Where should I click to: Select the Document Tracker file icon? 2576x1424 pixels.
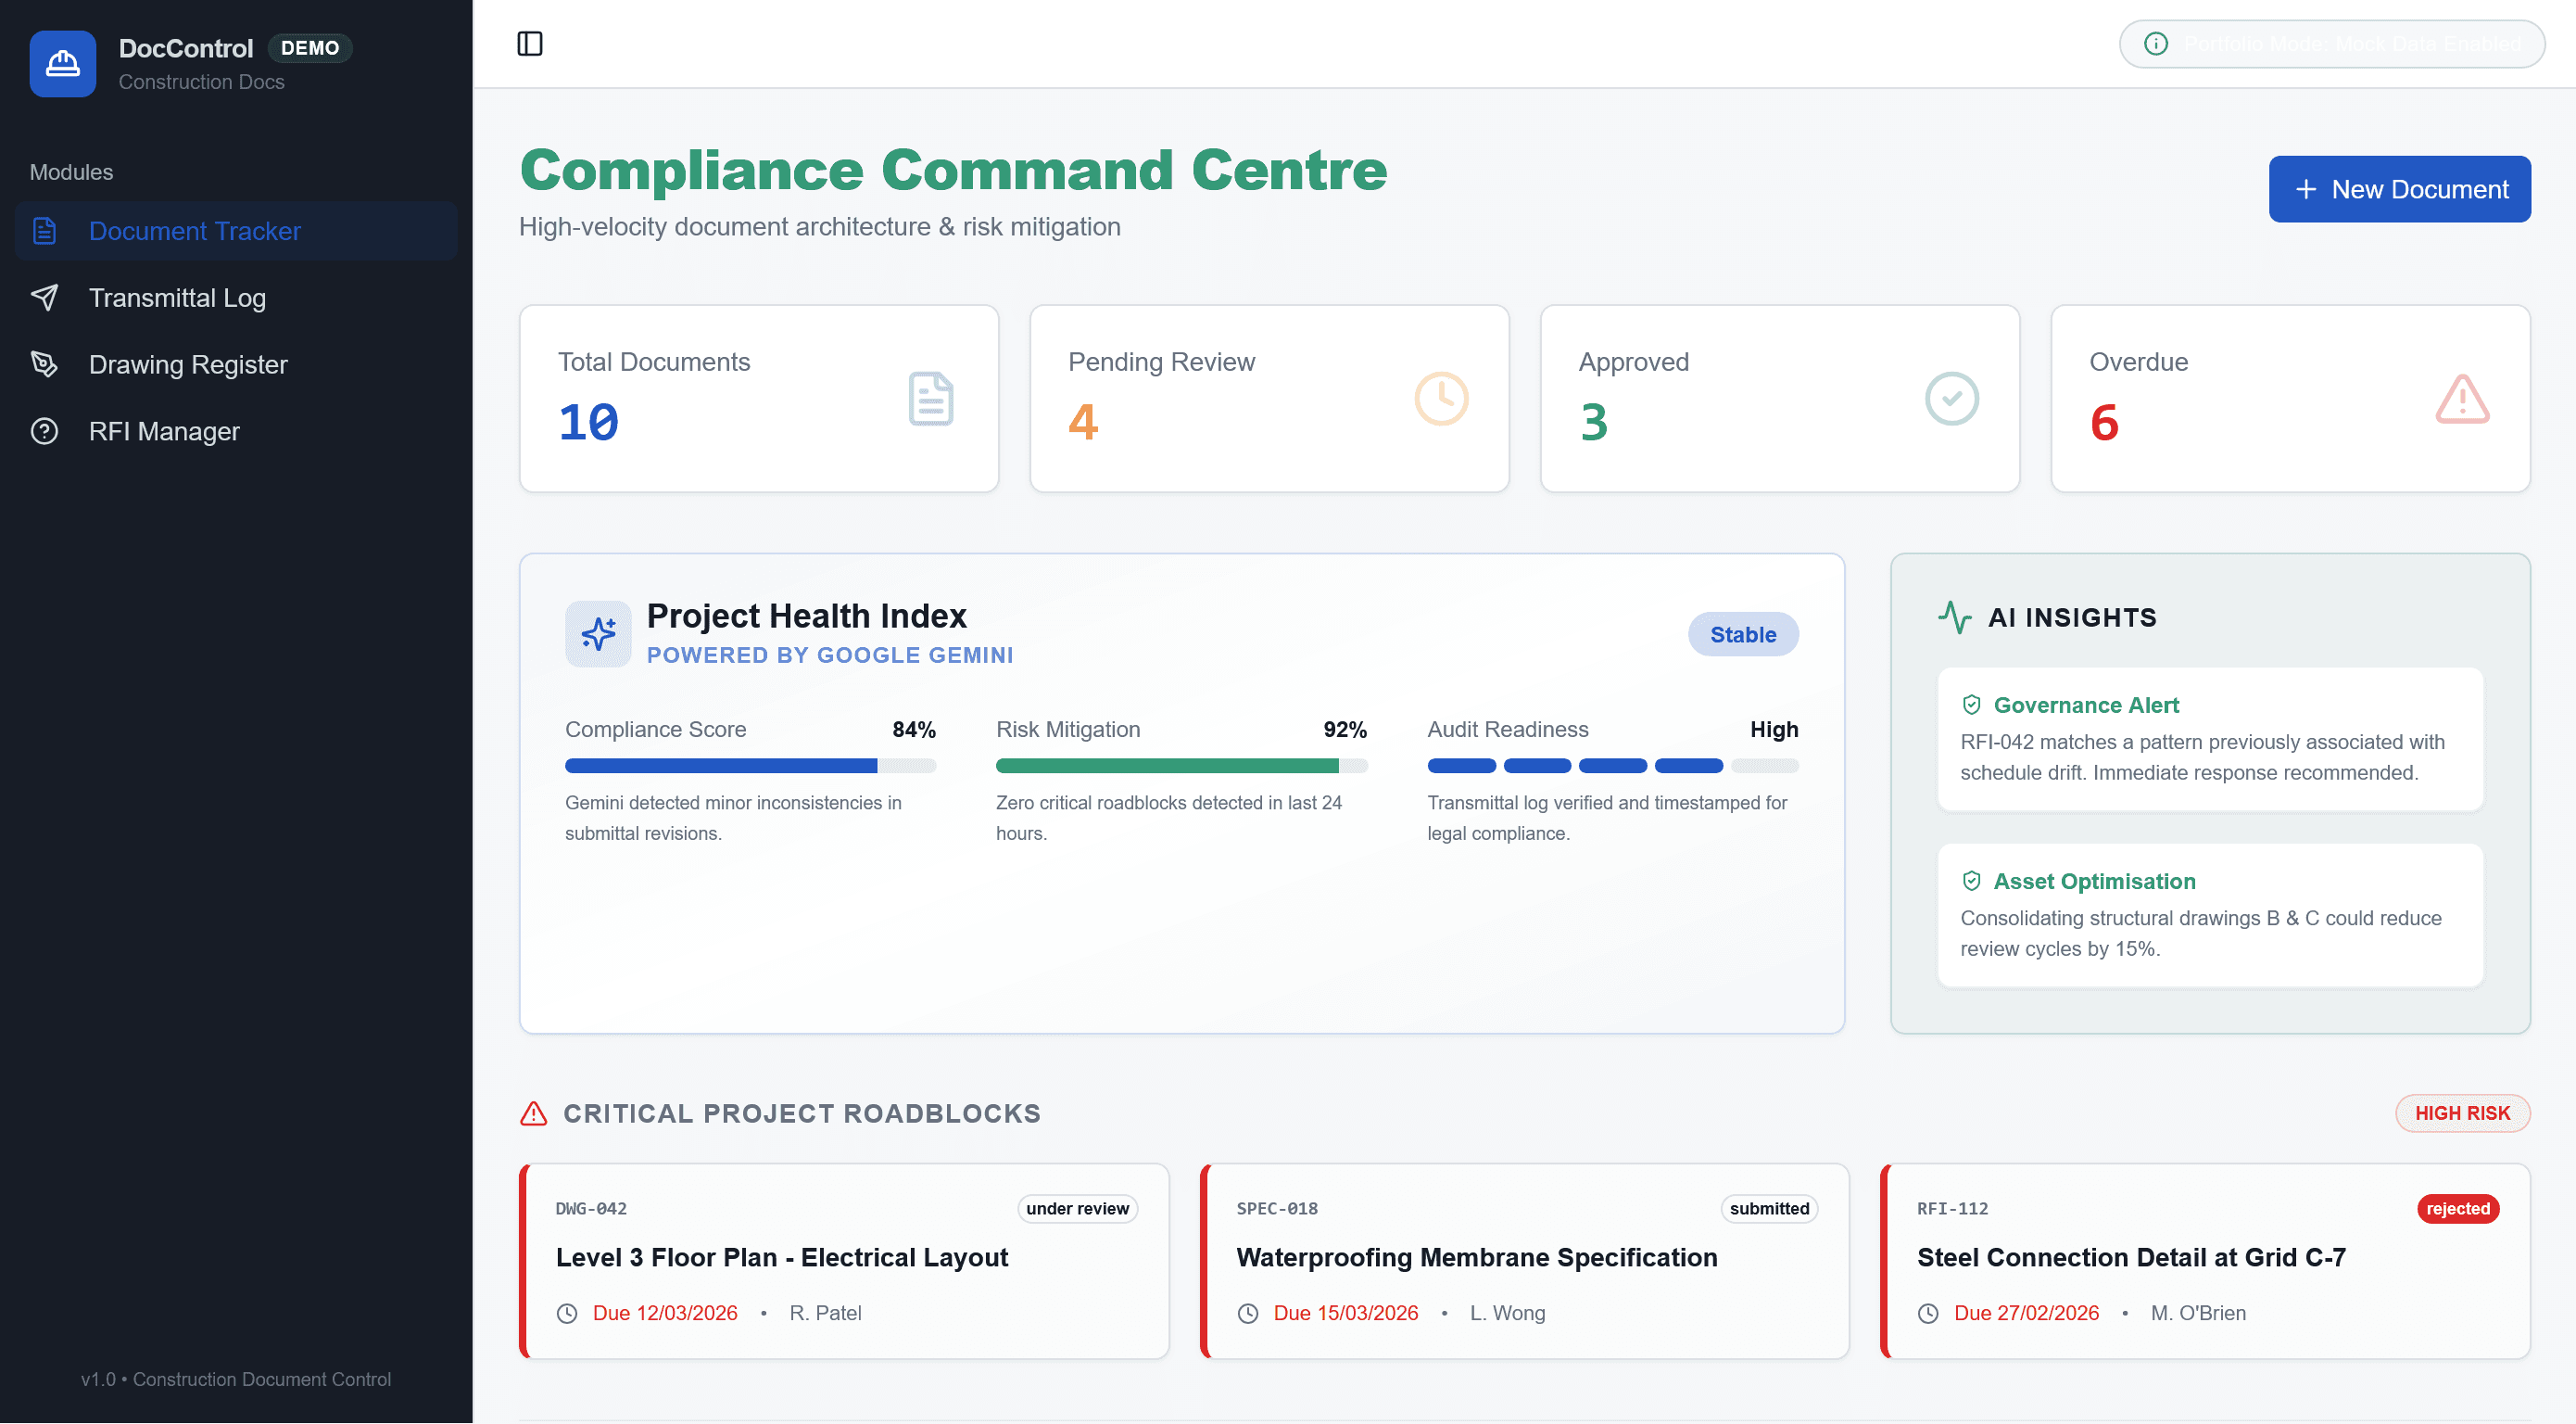[45, 230]
